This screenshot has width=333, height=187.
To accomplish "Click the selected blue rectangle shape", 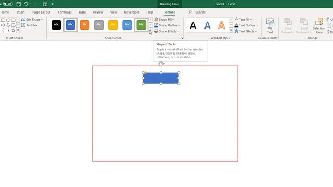I will coord(161,78).
